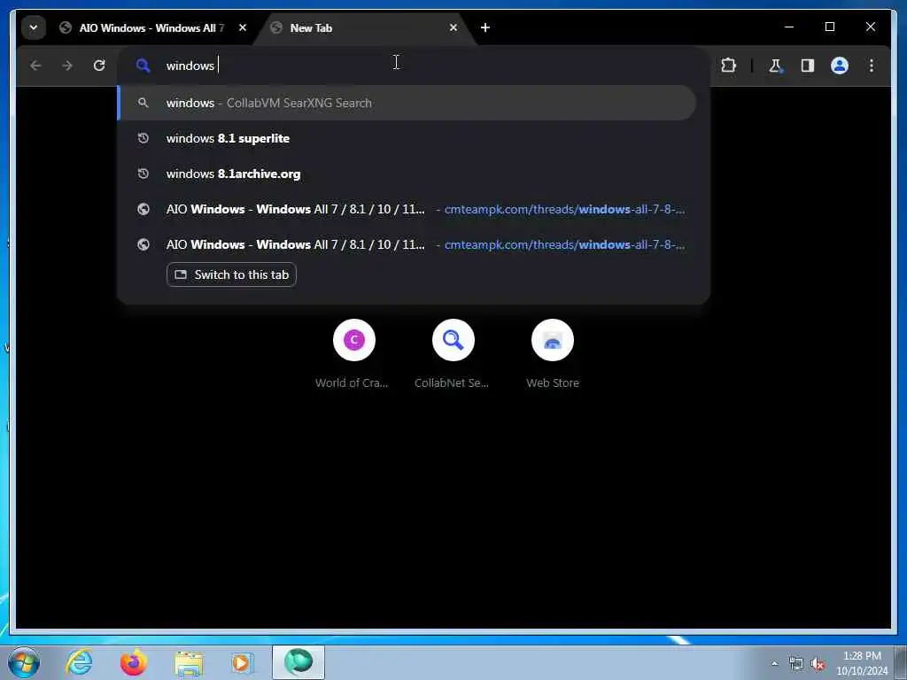
Task: Open first AIO Windows cmteampk.com suggestion
Action: point(407,209)
